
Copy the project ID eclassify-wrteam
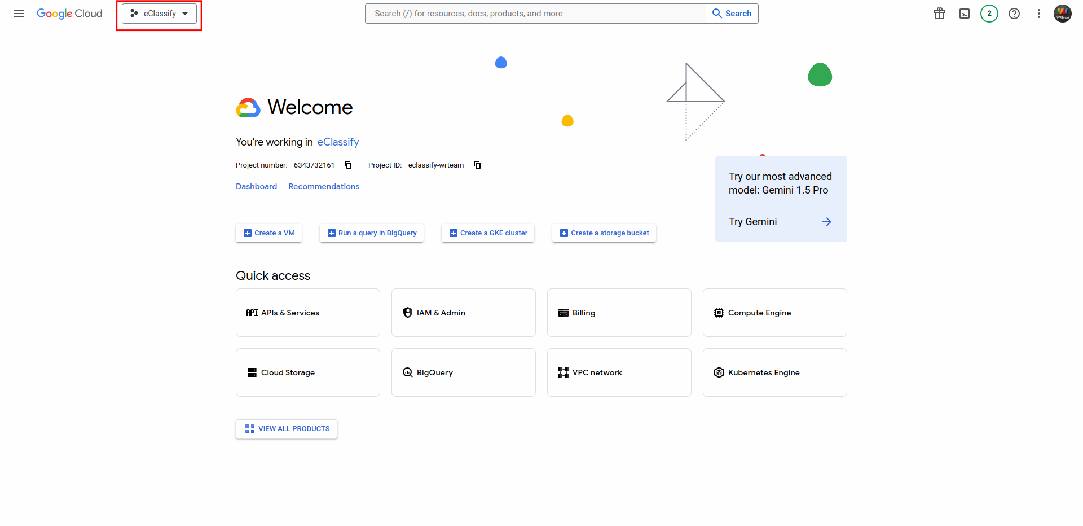[x=477, y=165]
